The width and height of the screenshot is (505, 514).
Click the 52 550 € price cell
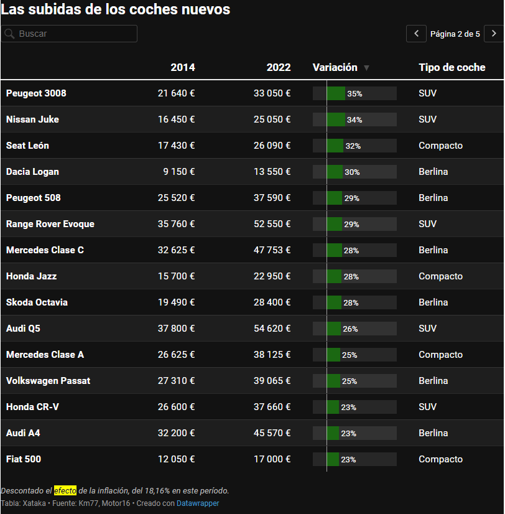(272, 224)
